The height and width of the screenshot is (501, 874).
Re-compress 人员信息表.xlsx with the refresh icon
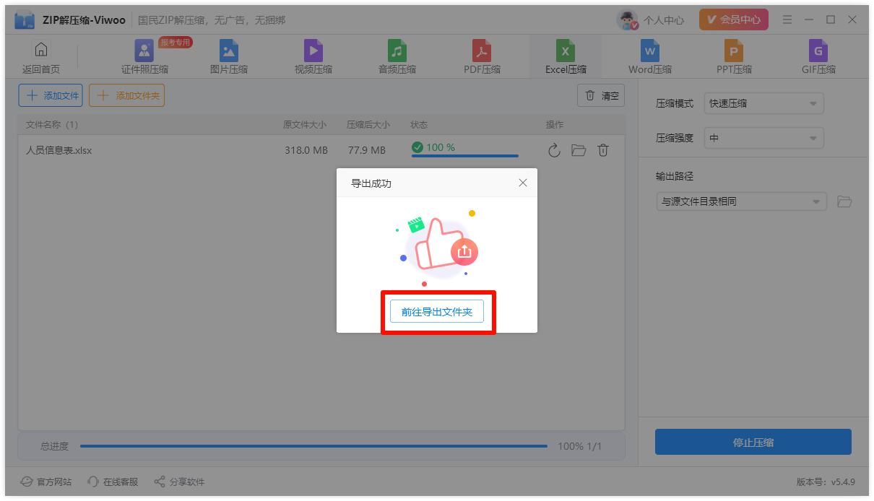[x=554, y=150]
